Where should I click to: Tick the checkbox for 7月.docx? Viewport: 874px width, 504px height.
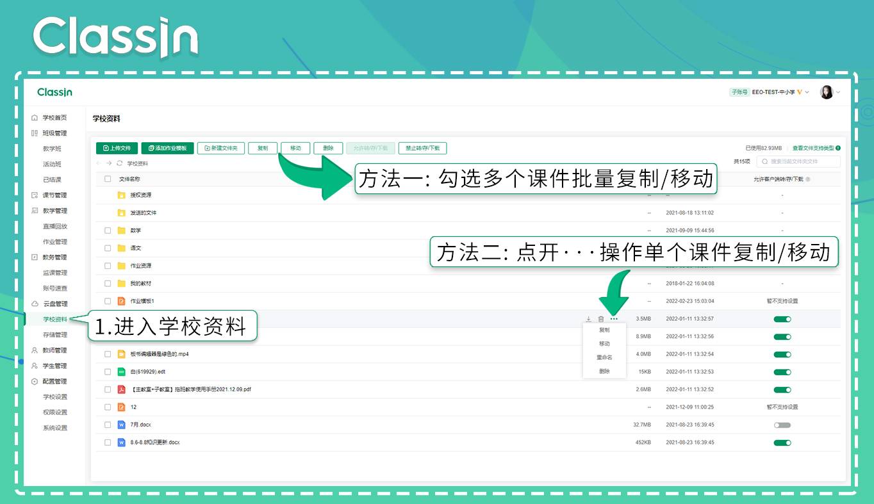coord(108,425)
